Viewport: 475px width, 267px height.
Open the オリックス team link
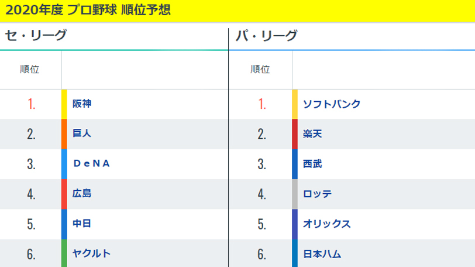click(327, 224)
